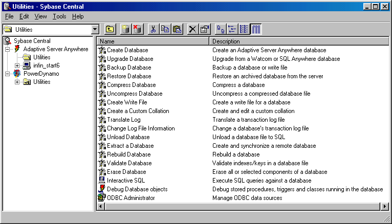
Task: Click the horizontal scrollbar left arrow
Action: point(101,207)
